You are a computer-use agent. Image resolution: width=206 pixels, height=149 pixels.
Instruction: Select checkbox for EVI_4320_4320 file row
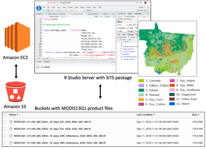pyautogui.click(x=4, y=129)
